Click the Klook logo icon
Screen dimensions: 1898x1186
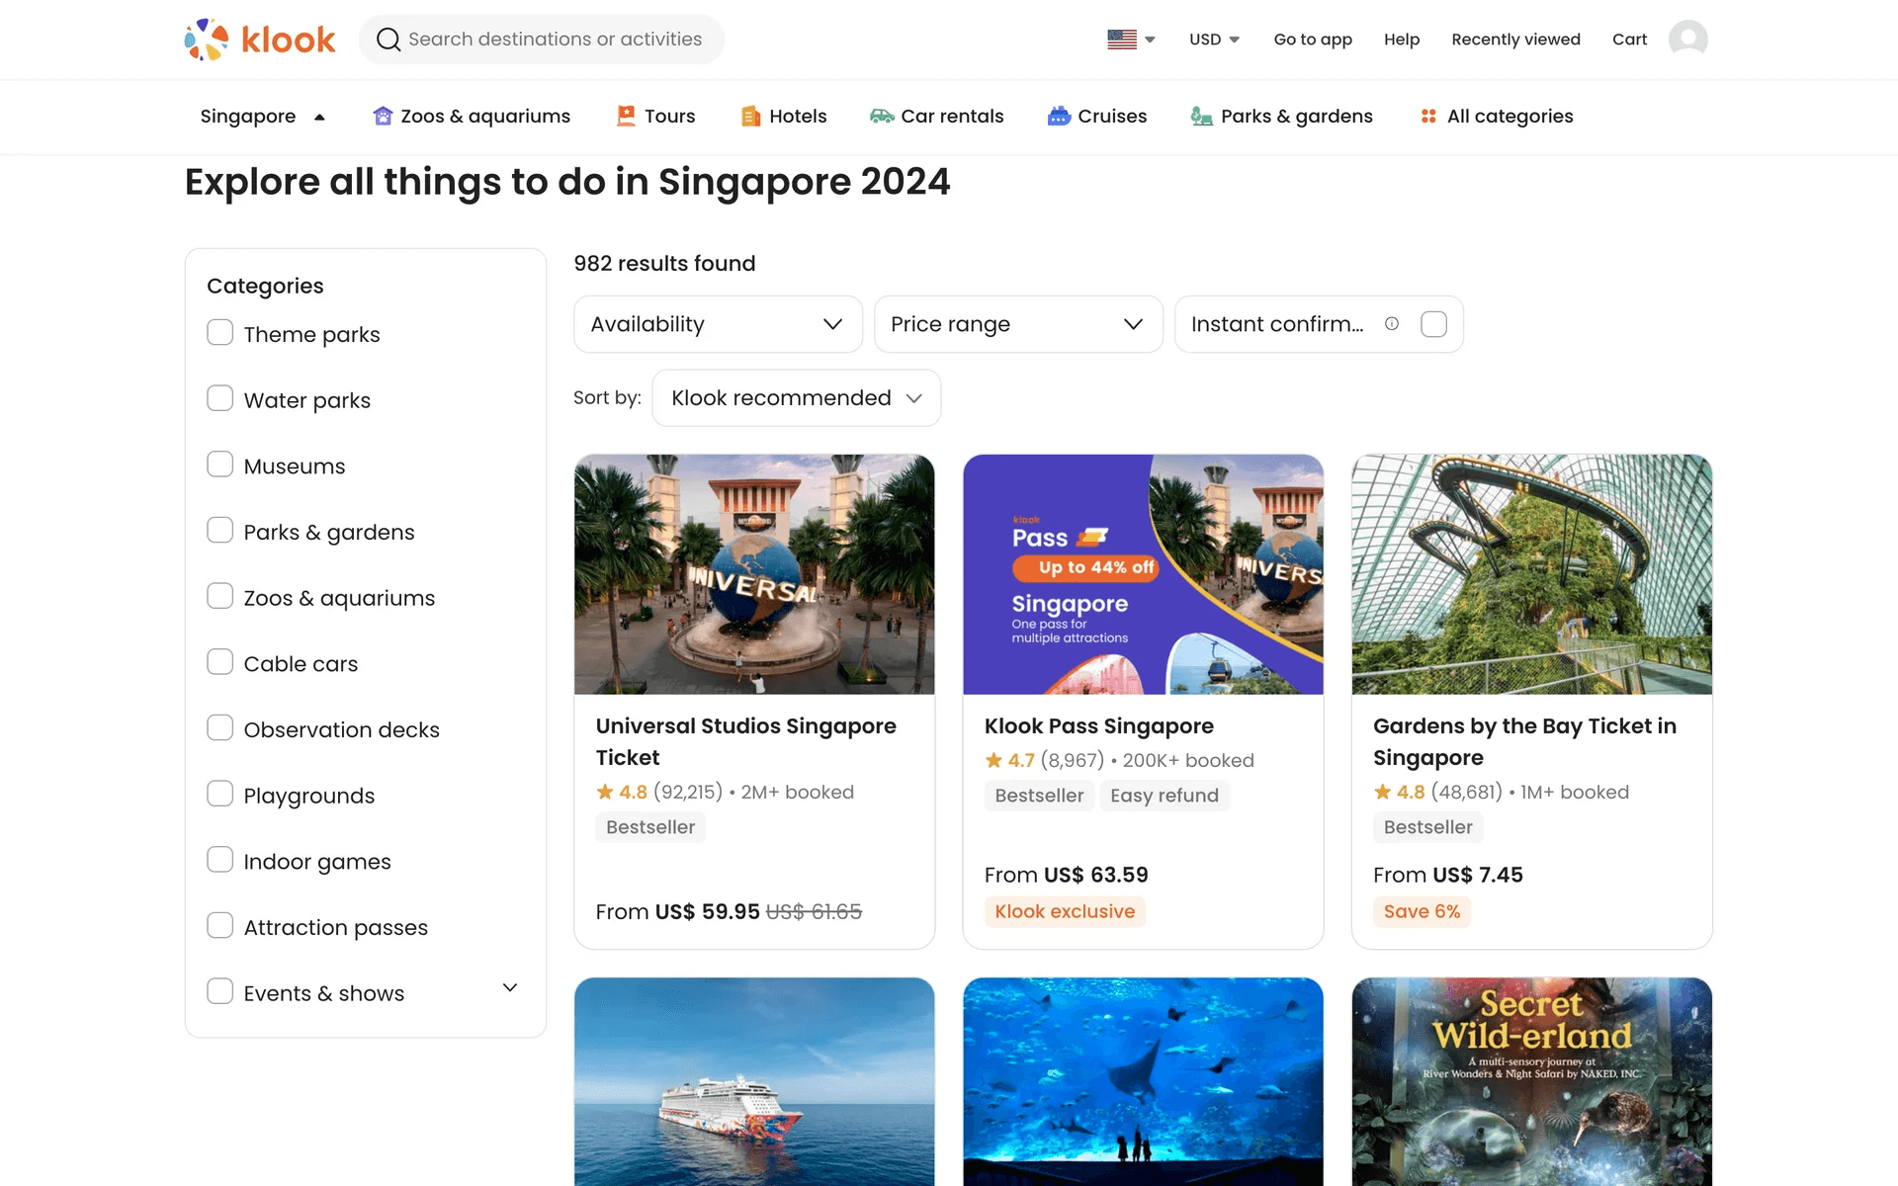[x=207, y=40]
